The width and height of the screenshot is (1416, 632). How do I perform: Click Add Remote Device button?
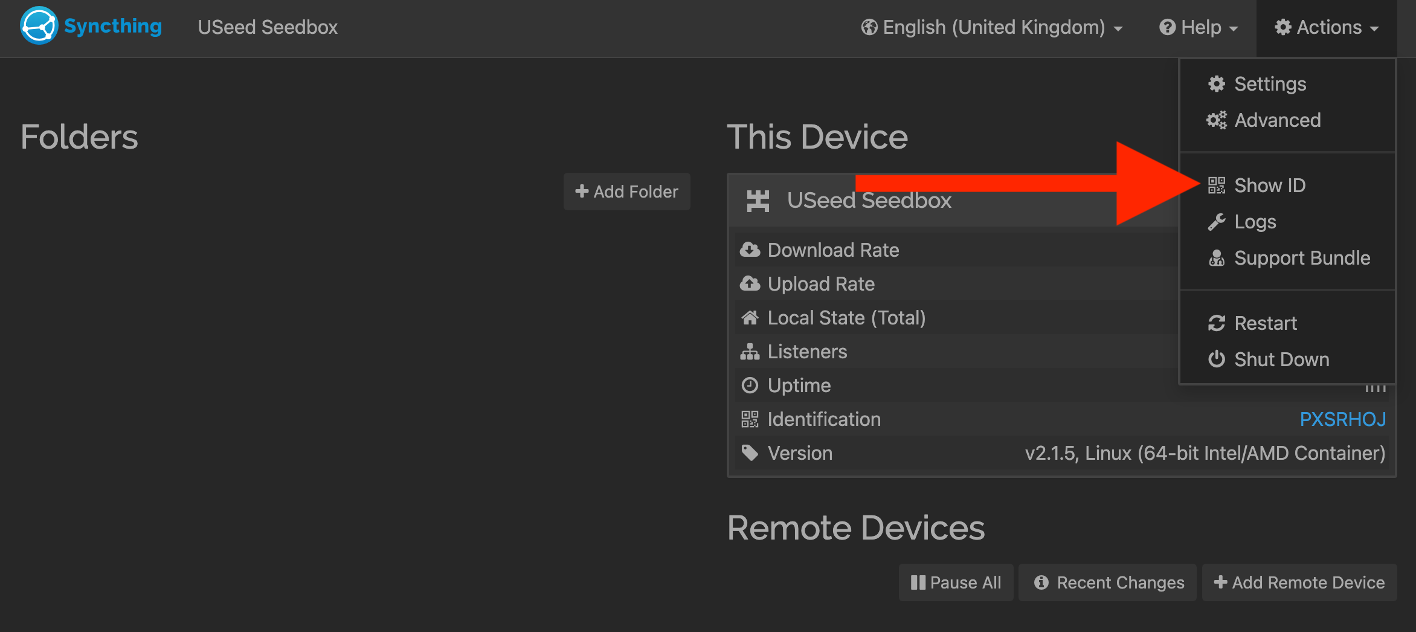pos(1299,582)
